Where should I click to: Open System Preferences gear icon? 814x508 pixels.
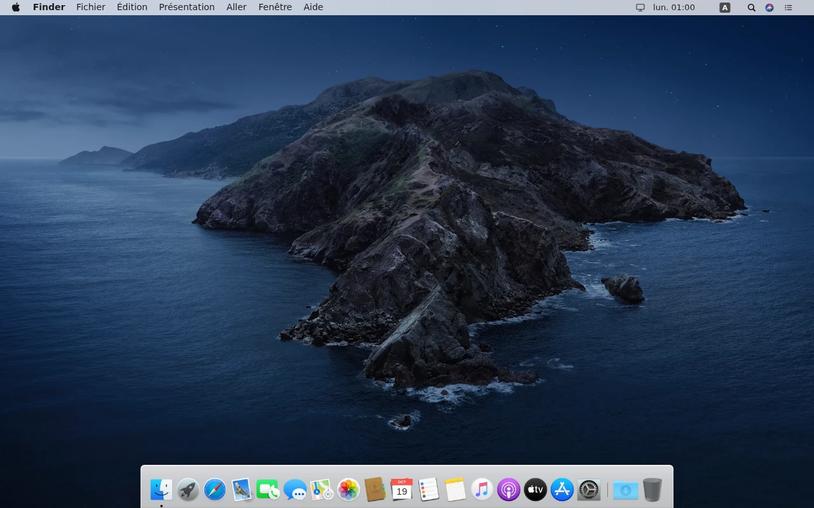pyautogui.click(x=589, y=490)
